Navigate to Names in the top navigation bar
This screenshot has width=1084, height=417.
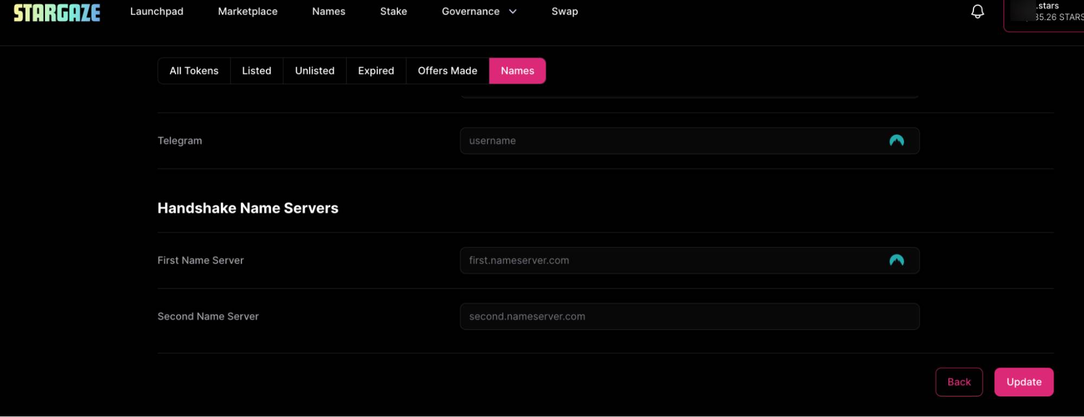(329, 11)
